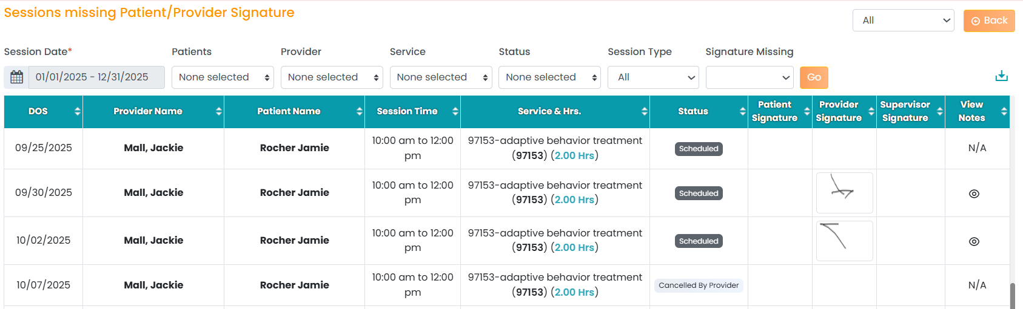
Task: Sort by the Service & Hrs. column arrows
Action: click(x=644, y=111)
